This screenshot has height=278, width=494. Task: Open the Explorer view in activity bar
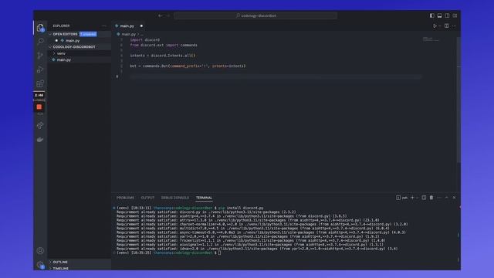pos(40,28)
